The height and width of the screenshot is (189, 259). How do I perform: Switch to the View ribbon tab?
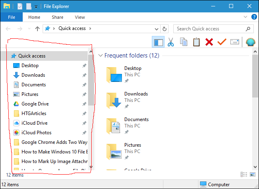tap(80, 17)
